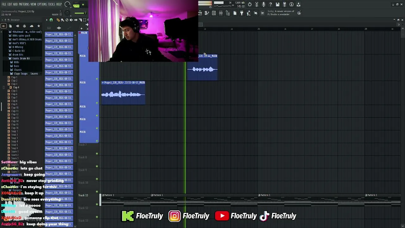
Task: Save the project with the floppy icon
Action: (277, 4)
